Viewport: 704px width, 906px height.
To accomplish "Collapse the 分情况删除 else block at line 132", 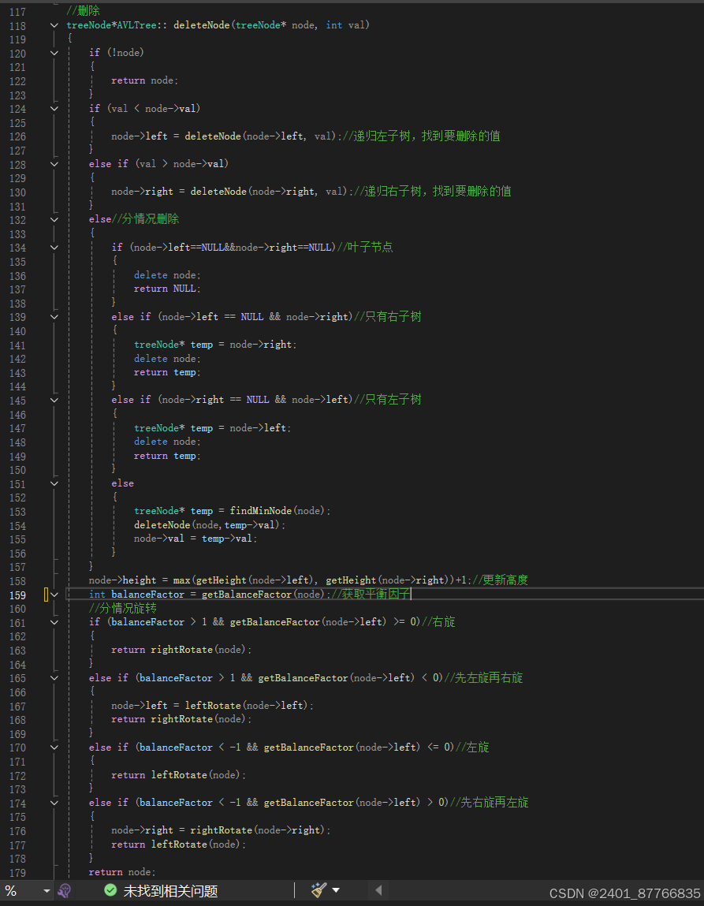I will click(53, 219).
